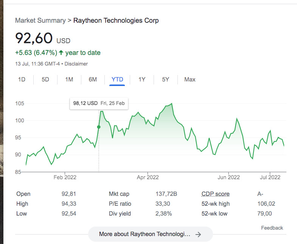Switch to the 5D time range

coord(45,80)
